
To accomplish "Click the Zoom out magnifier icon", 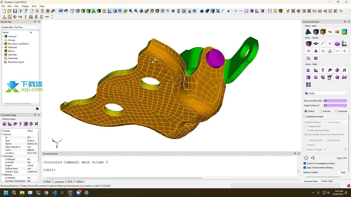I will pyautogui.click(x=136, y=11).
